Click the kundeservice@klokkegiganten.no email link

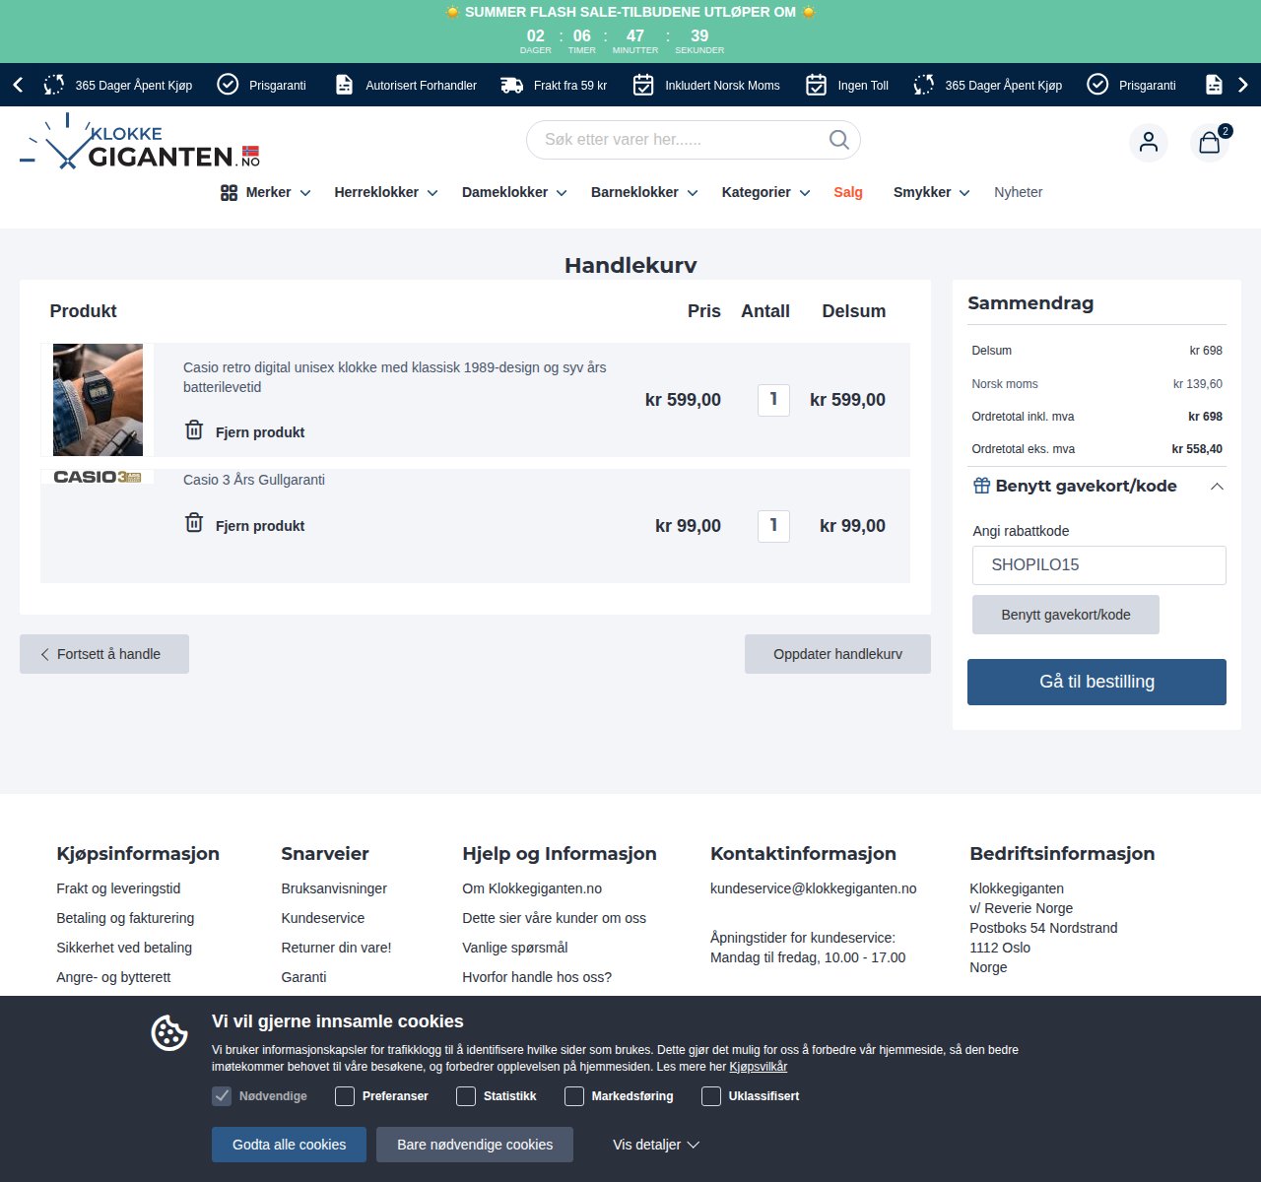814,888
